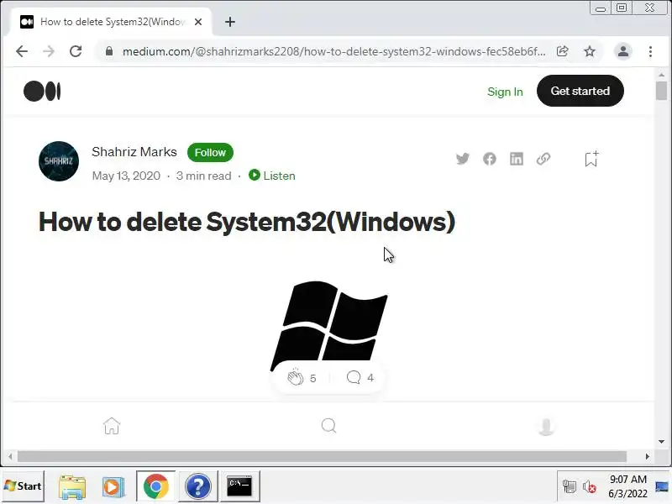Click the article title heading
Image resolution: width=672 pixels, height=504 pixels.
point(247,222)
